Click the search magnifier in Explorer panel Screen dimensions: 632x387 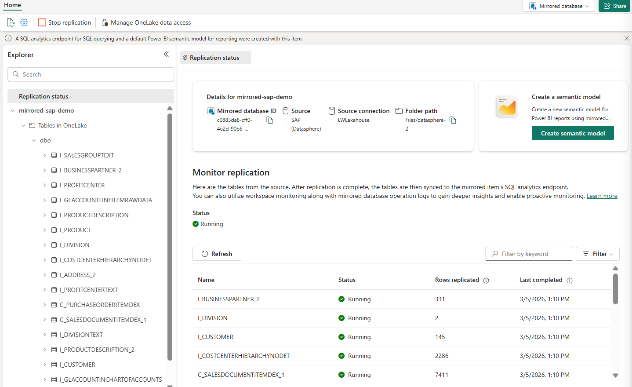coord(15,74)
